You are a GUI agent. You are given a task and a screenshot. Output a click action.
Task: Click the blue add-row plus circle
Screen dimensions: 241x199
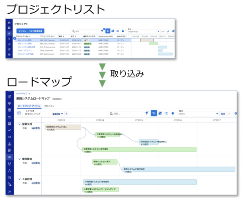tap(14, 38)
